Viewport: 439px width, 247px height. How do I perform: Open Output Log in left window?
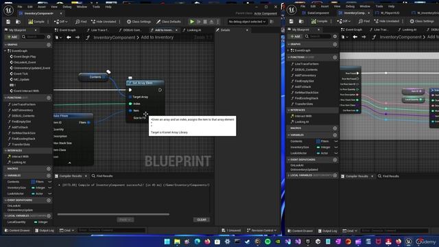44,231
